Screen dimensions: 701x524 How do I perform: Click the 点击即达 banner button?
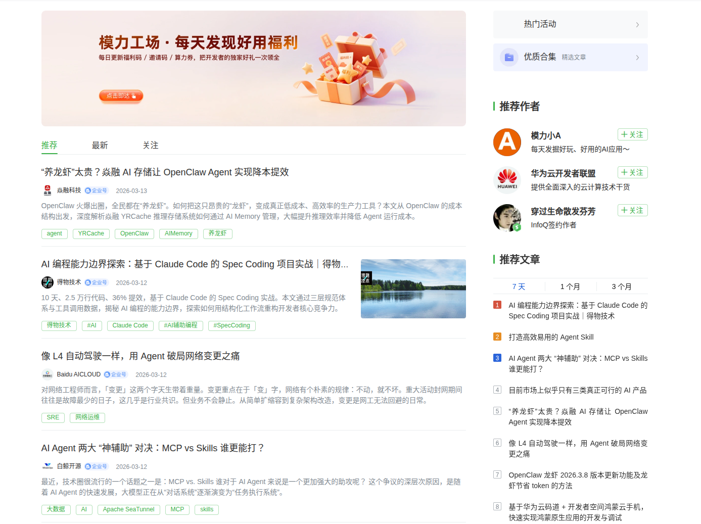click(x=121, y=96)
